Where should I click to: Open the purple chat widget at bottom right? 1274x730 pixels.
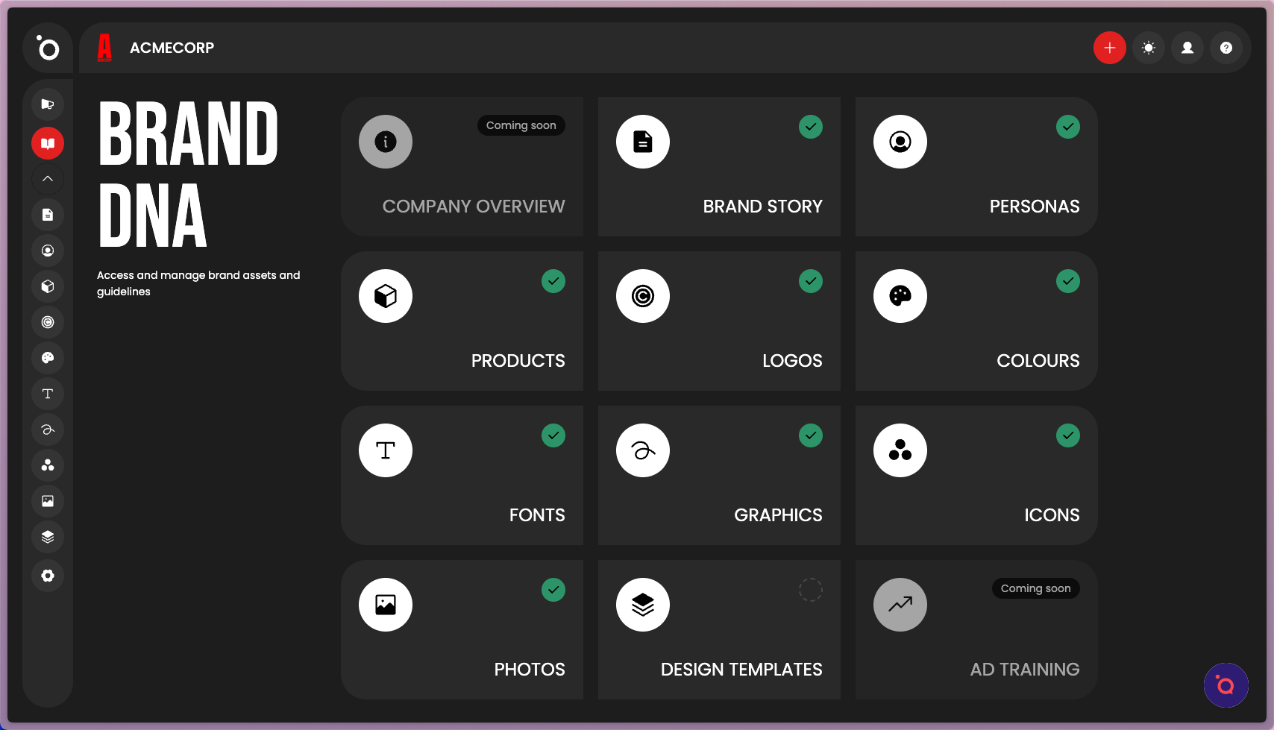pos(1226,685)
